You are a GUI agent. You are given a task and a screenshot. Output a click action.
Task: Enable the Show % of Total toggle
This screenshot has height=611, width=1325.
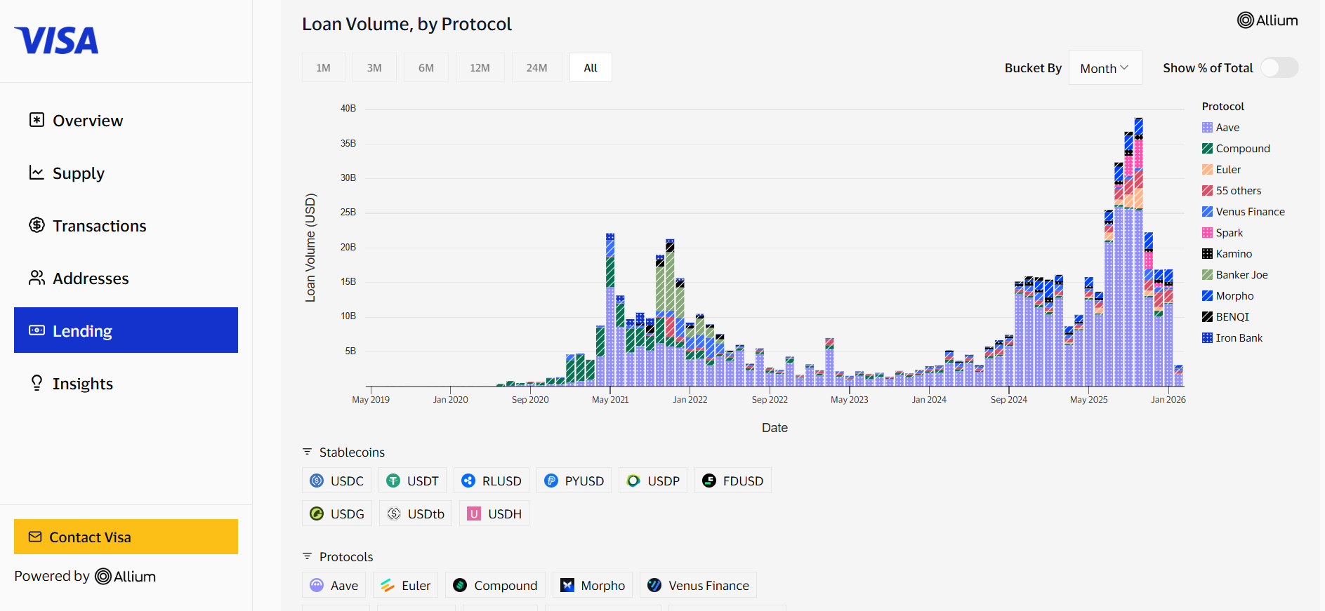1279,67
